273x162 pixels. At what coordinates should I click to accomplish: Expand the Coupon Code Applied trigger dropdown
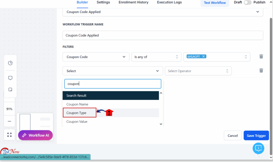(x=163, y=12)
